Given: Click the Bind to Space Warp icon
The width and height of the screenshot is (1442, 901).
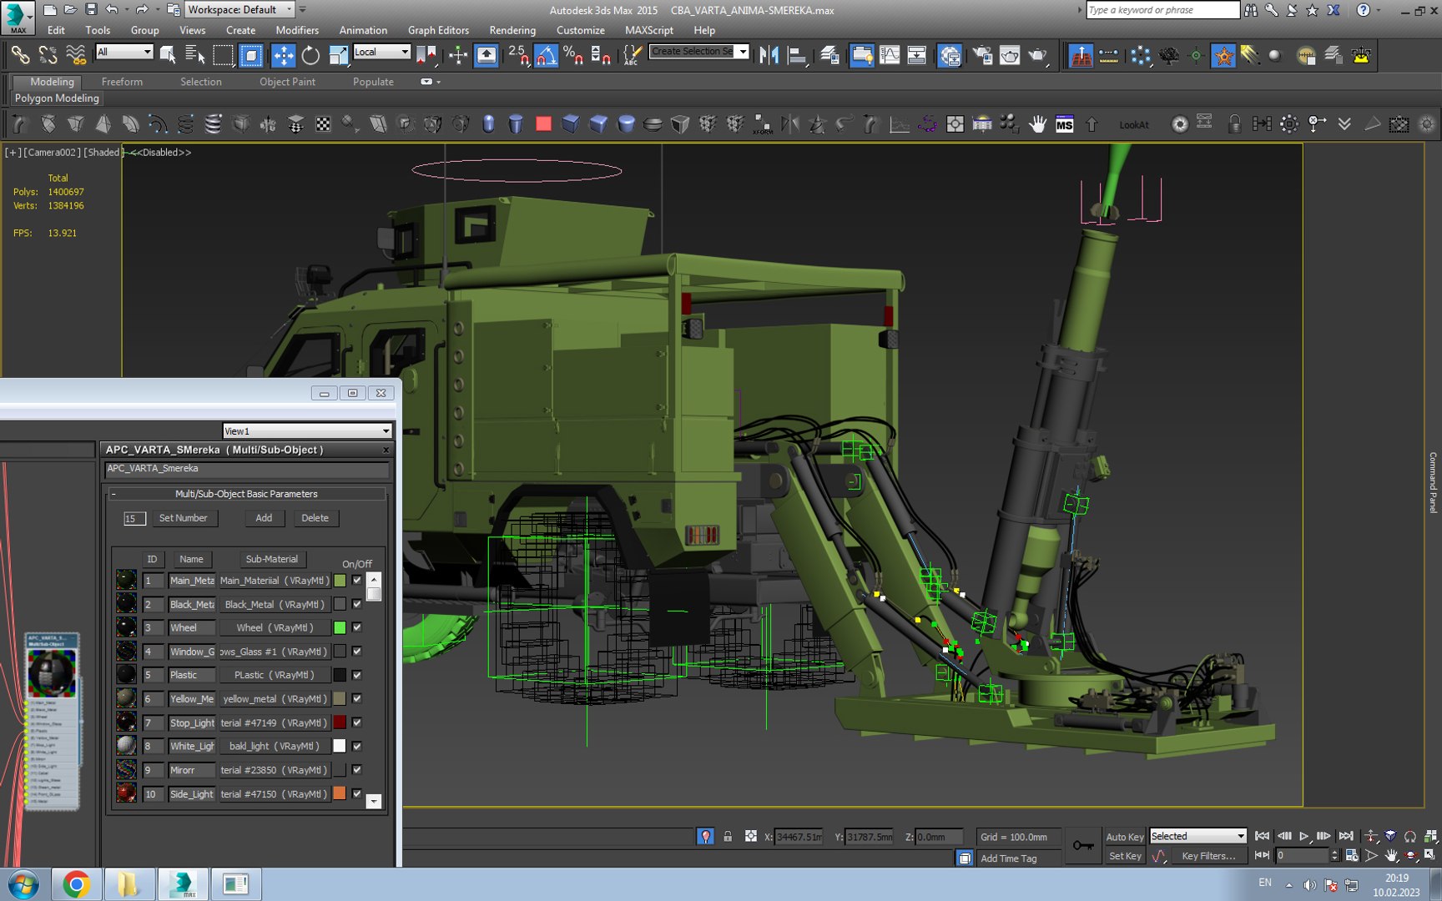Looking at the screenshot, I should (x=76, y=55).
